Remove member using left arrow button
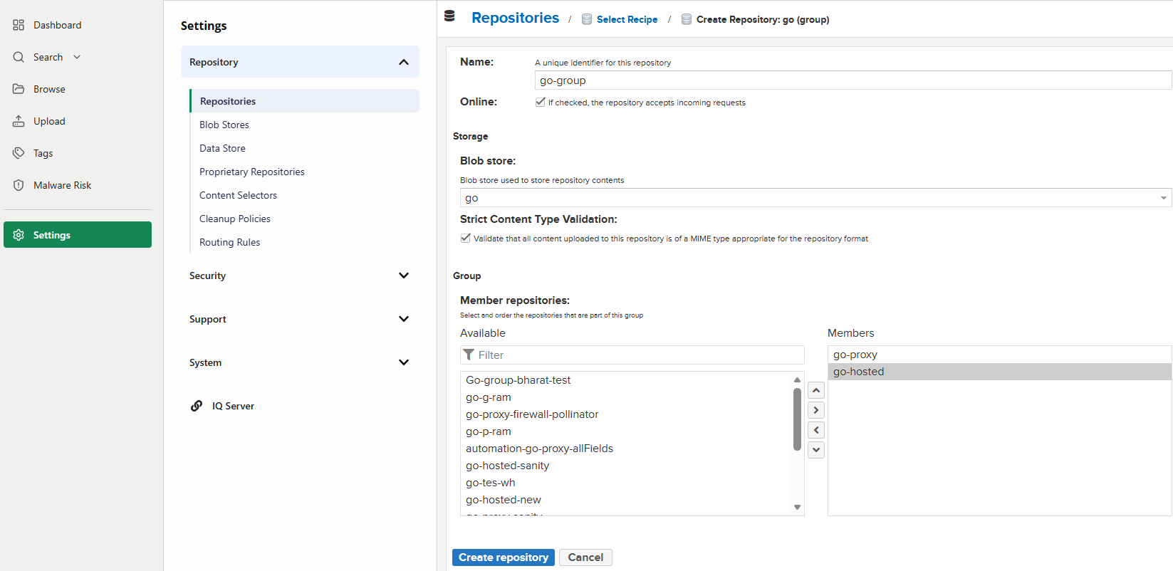 [816, 430]
